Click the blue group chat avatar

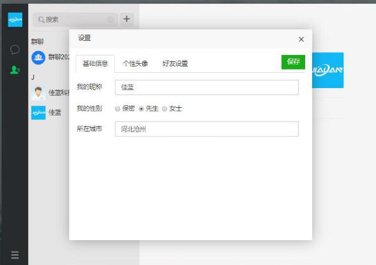[x=38, y=57]
